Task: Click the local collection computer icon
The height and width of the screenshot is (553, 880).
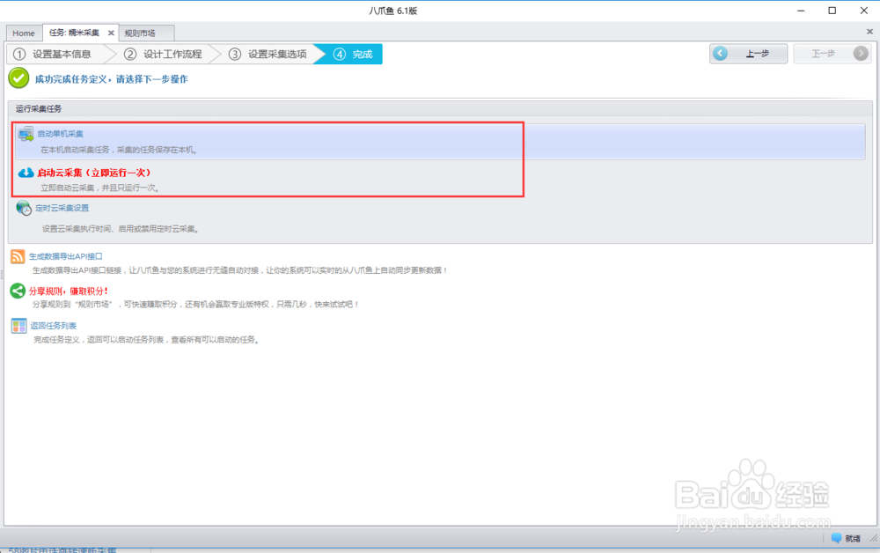Action: 26,134
